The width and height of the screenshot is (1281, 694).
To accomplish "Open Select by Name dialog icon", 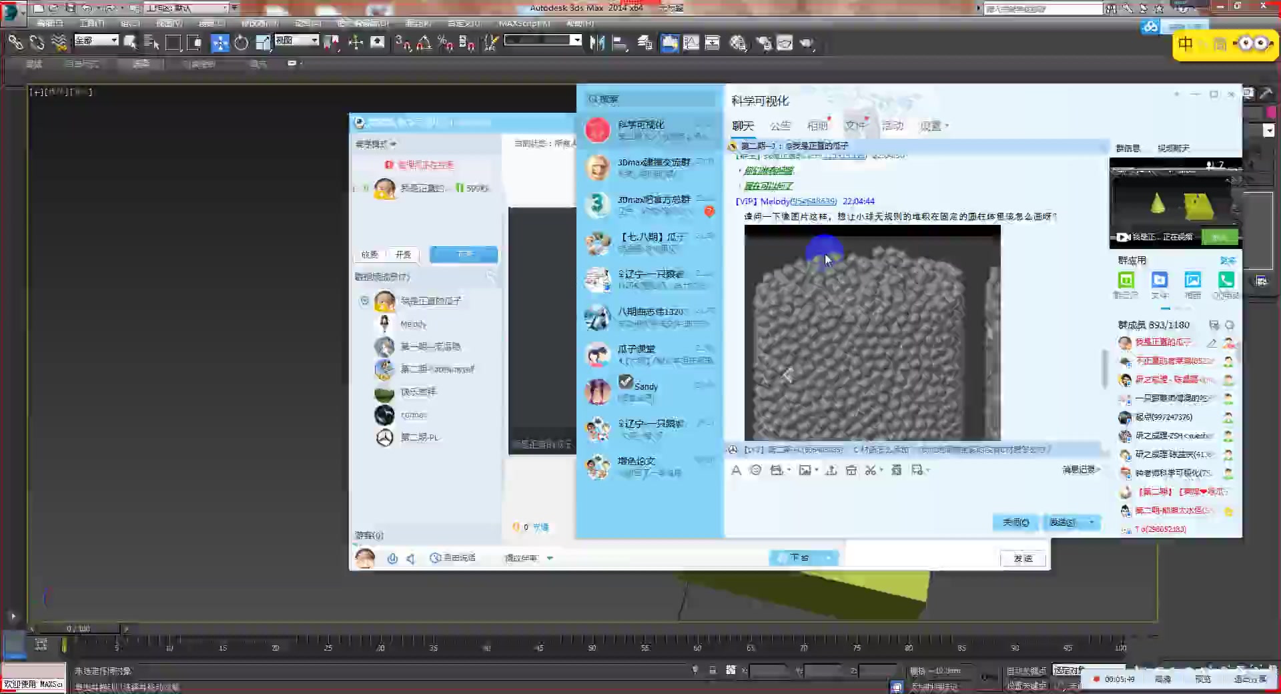I will click(x=151, y=43).
